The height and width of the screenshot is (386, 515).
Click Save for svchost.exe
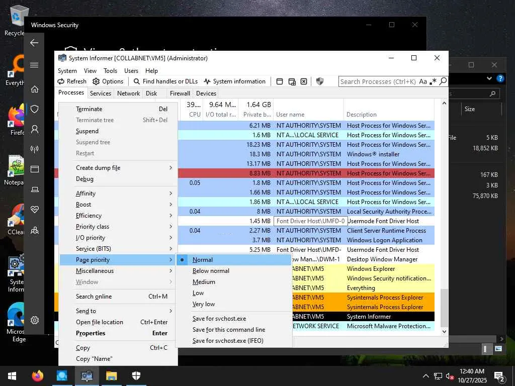[234, 319]
